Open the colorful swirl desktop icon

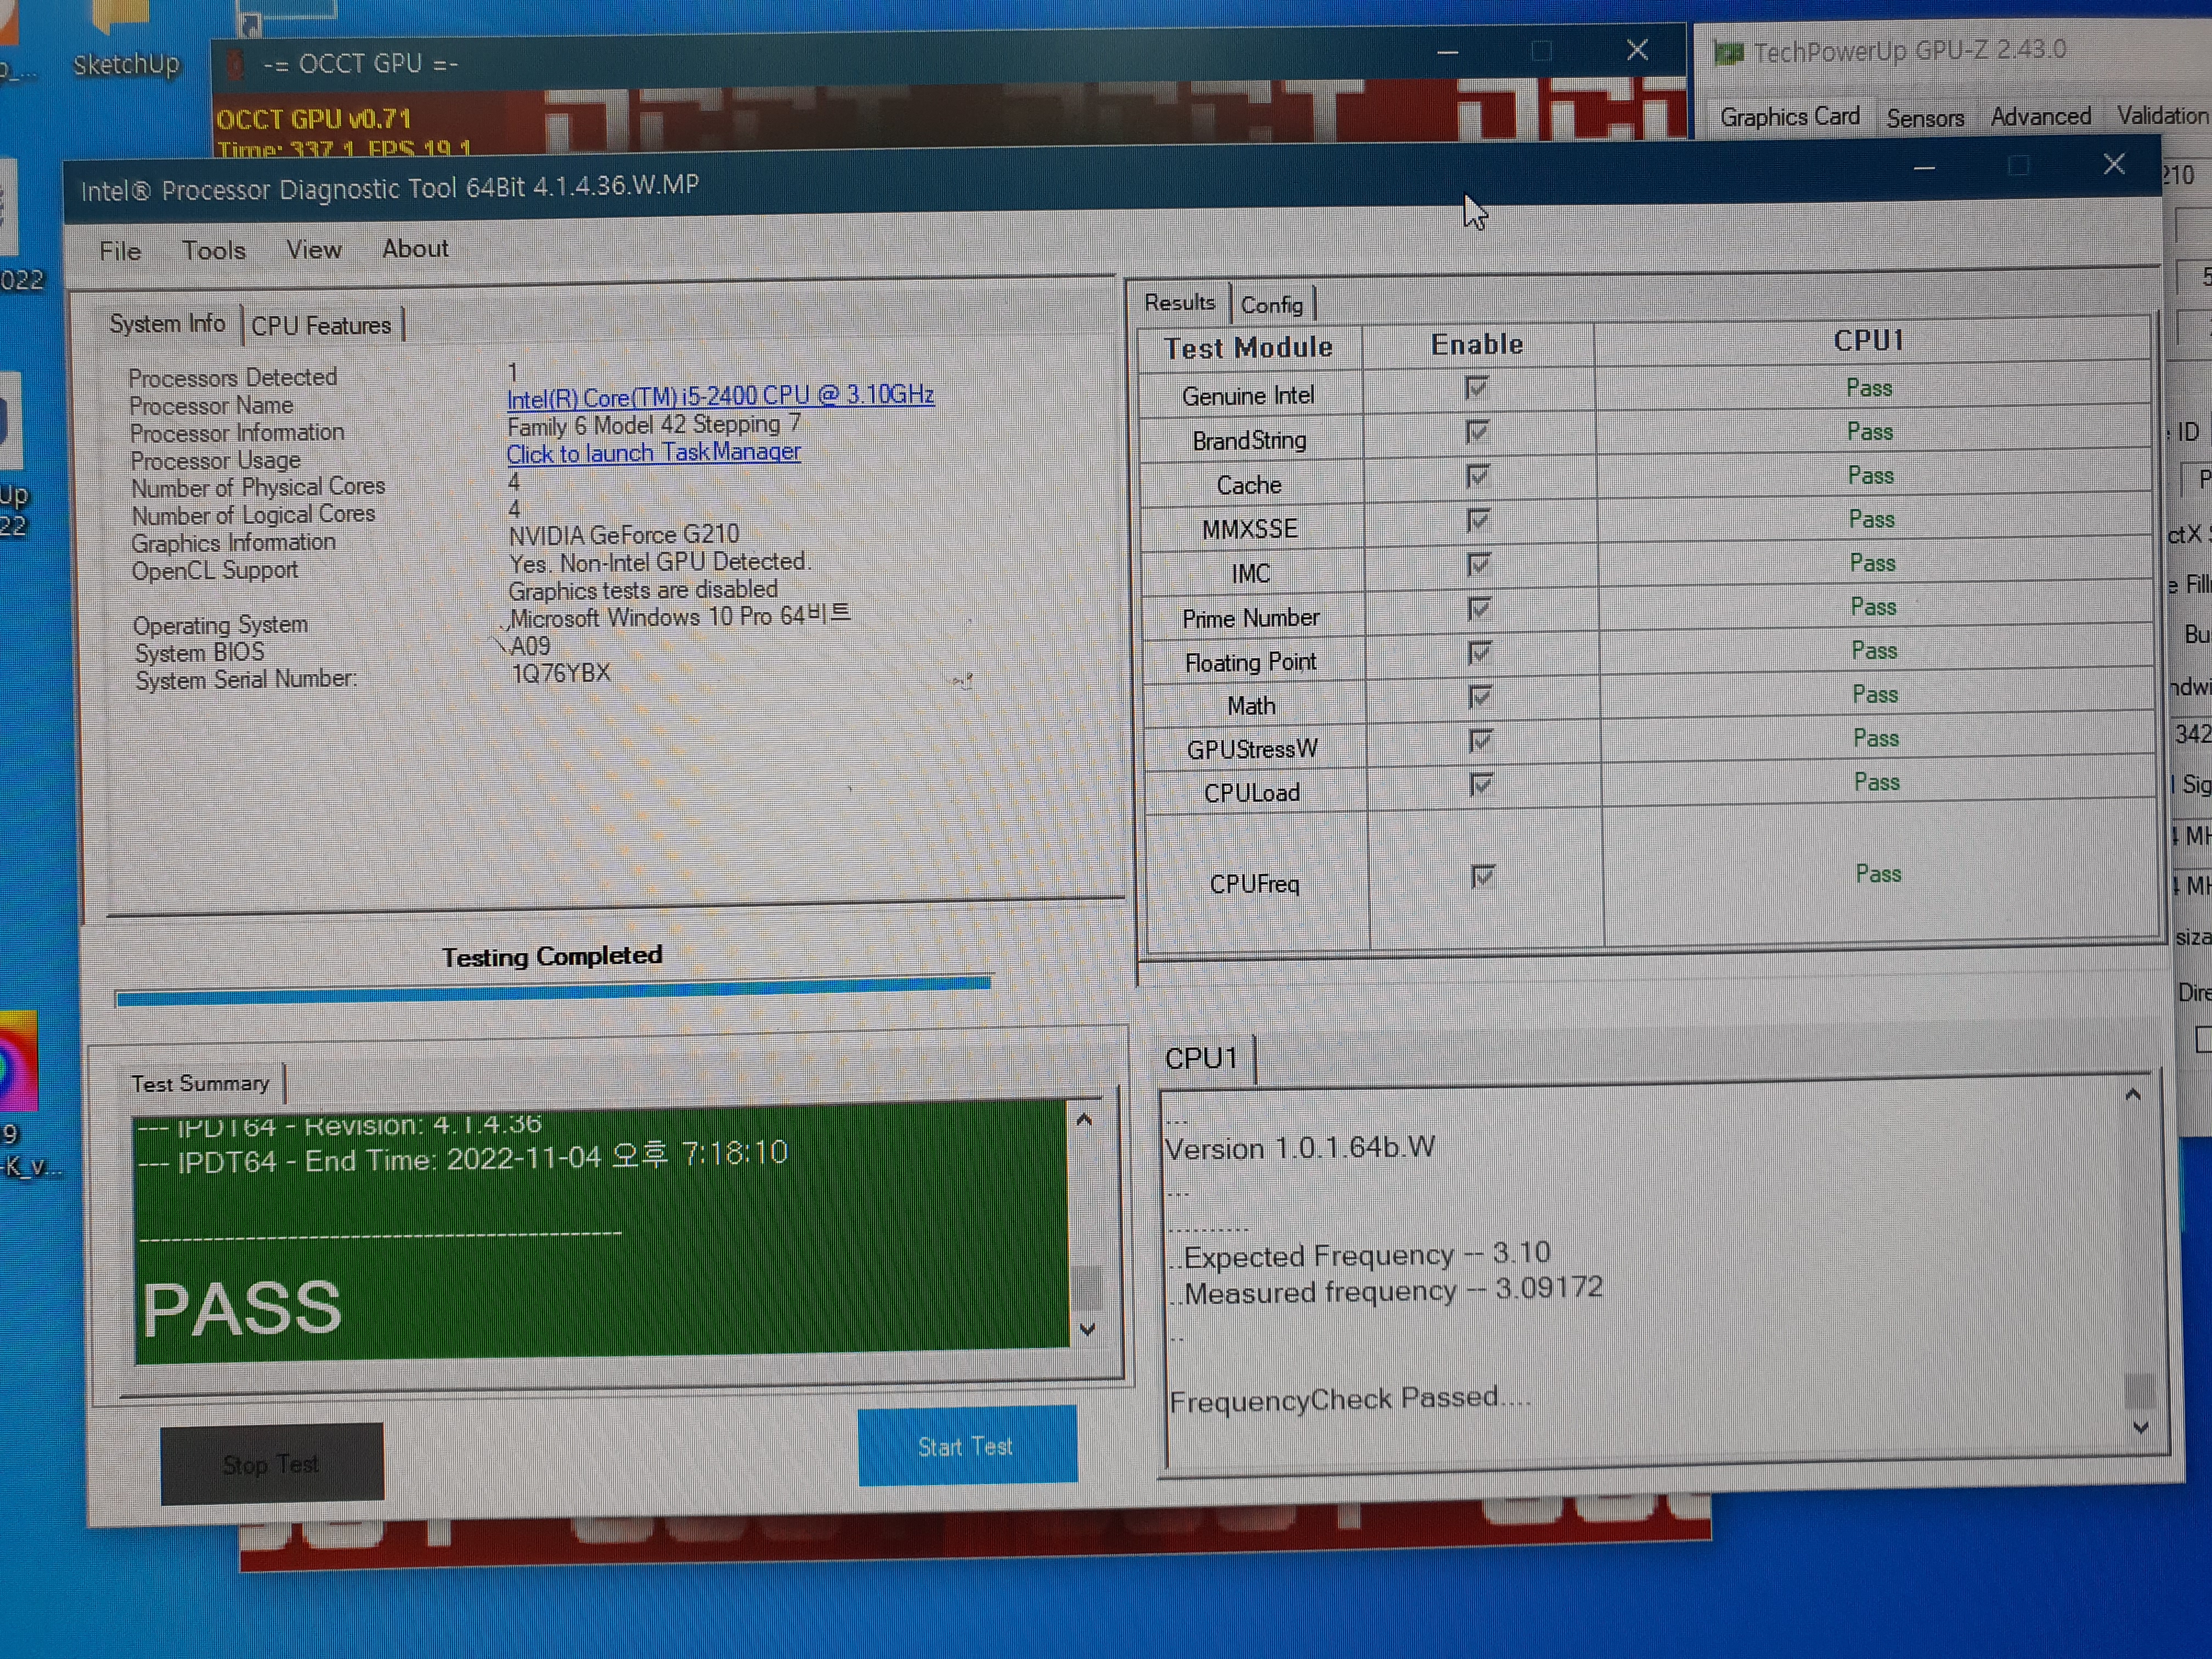17,1060
